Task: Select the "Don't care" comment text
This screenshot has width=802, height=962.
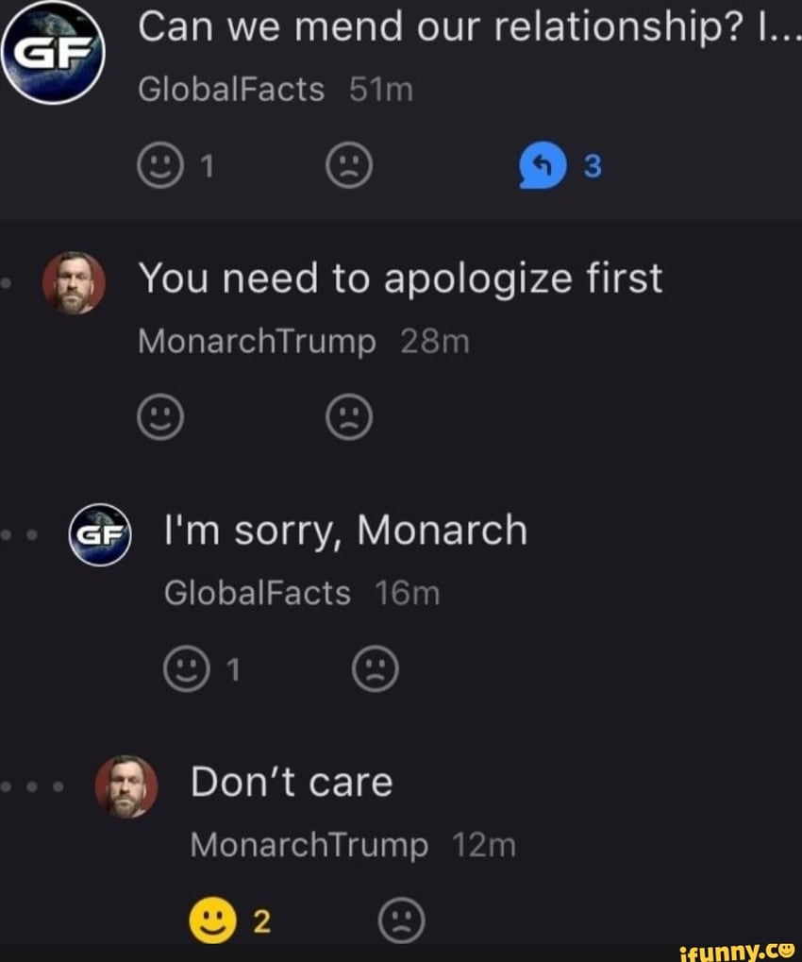Action: click(292, 783)
